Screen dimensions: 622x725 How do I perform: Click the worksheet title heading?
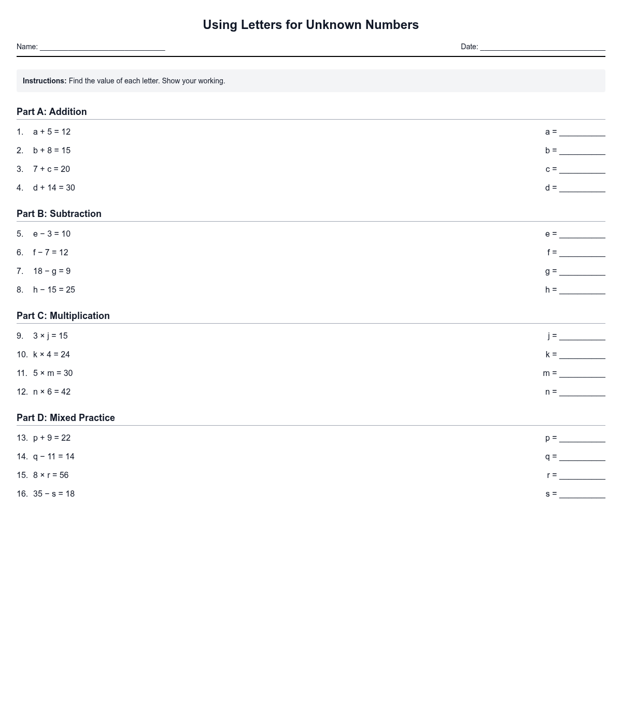[x=310, y=25]
